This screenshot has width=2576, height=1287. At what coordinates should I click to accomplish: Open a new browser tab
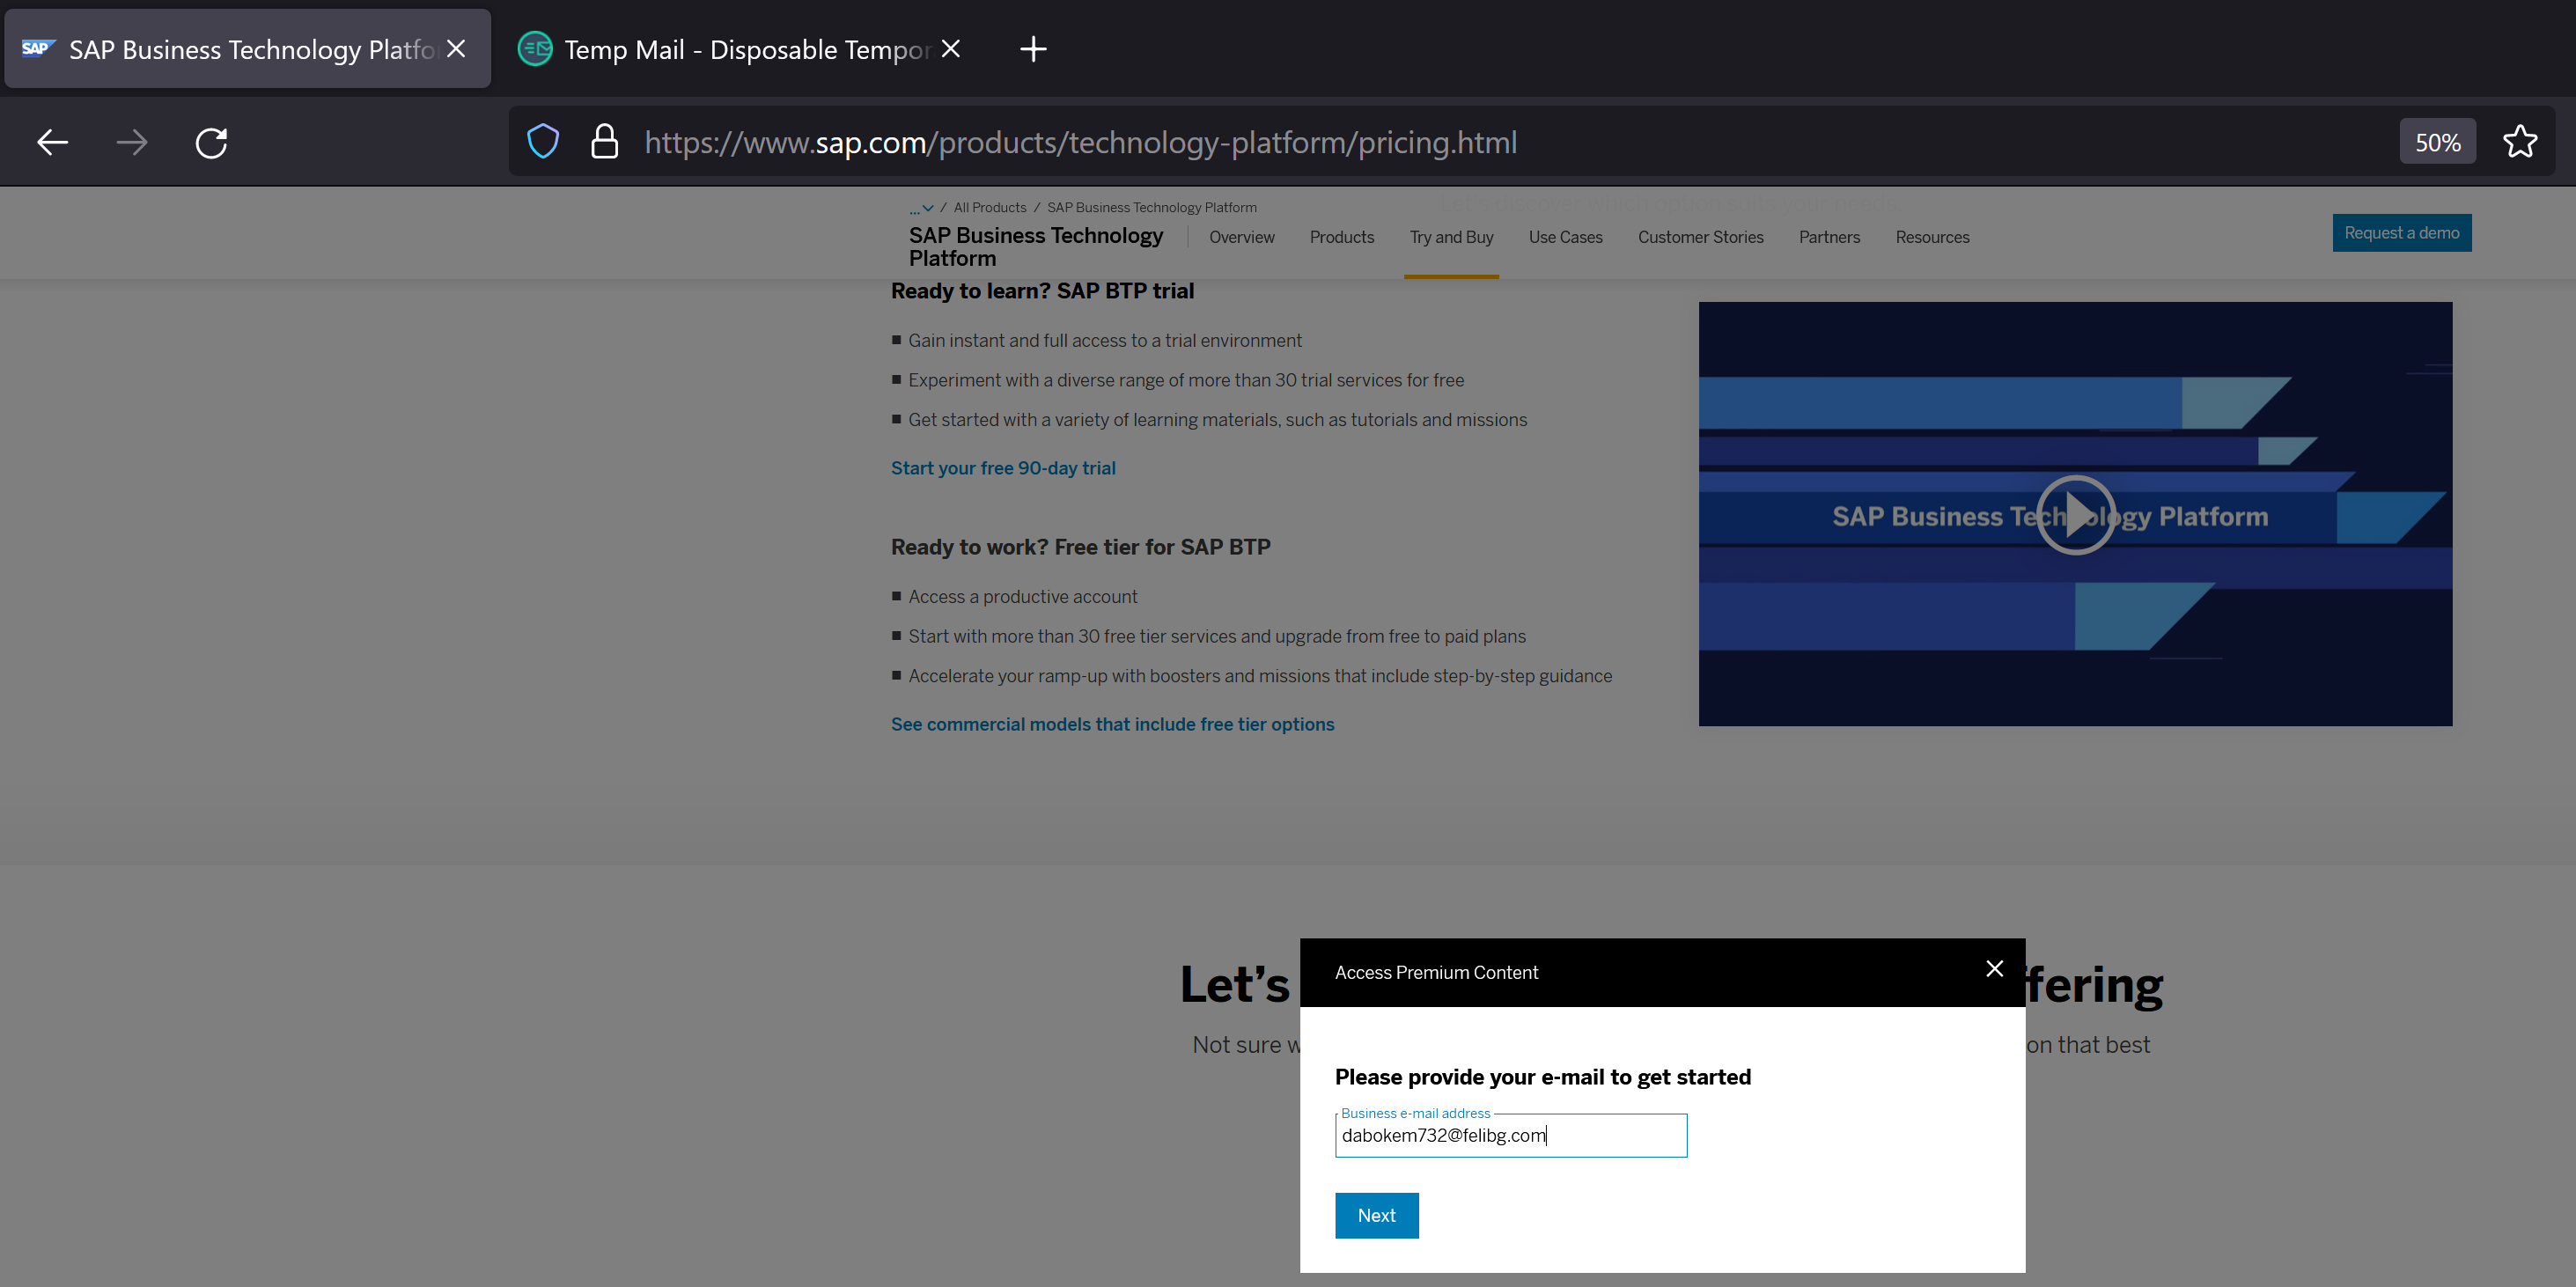point(1032,49)
